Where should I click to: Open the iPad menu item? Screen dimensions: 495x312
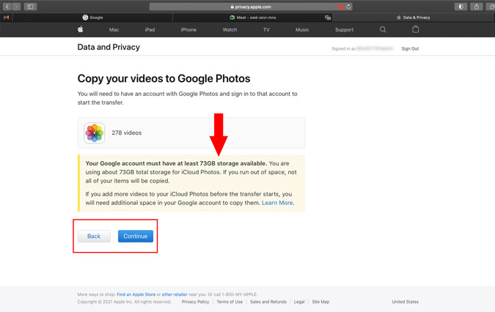click(150, 29)
